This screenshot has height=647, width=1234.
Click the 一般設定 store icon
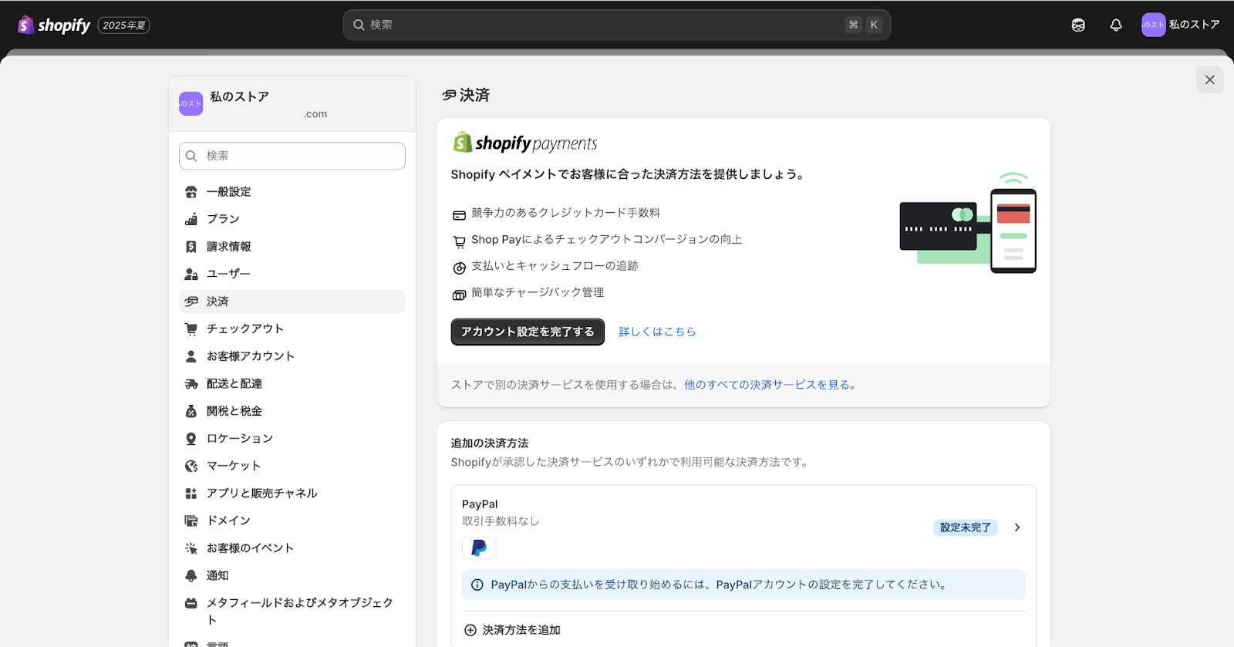tap(191, 192)
